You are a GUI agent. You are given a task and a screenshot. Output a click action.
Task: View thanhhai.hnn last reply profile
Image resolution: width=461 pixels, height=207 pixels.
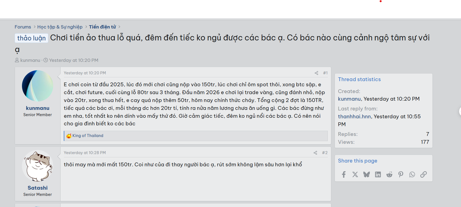(x=354, y=116)
